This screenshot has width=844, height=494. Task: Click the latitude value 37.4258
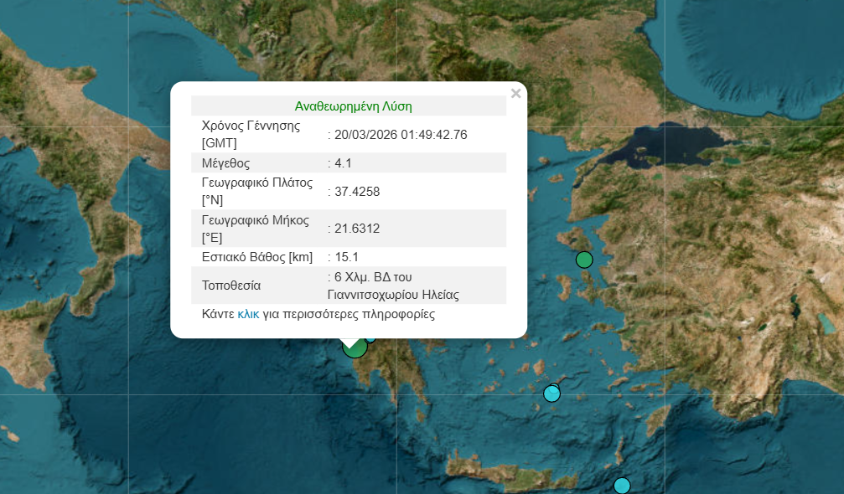tap(357, 192)
